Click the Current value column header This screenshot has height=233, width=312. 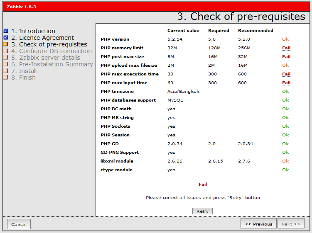pyautogui.click(x=183, y=30)
